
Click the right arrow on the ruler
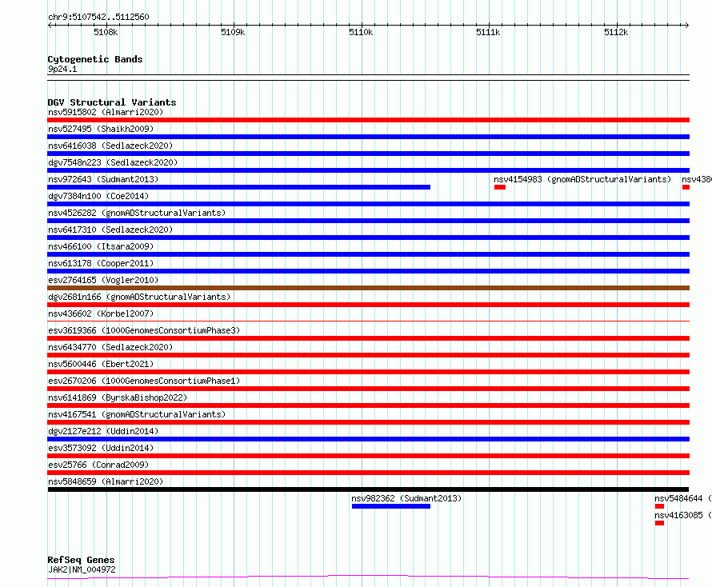click(687, 25)
